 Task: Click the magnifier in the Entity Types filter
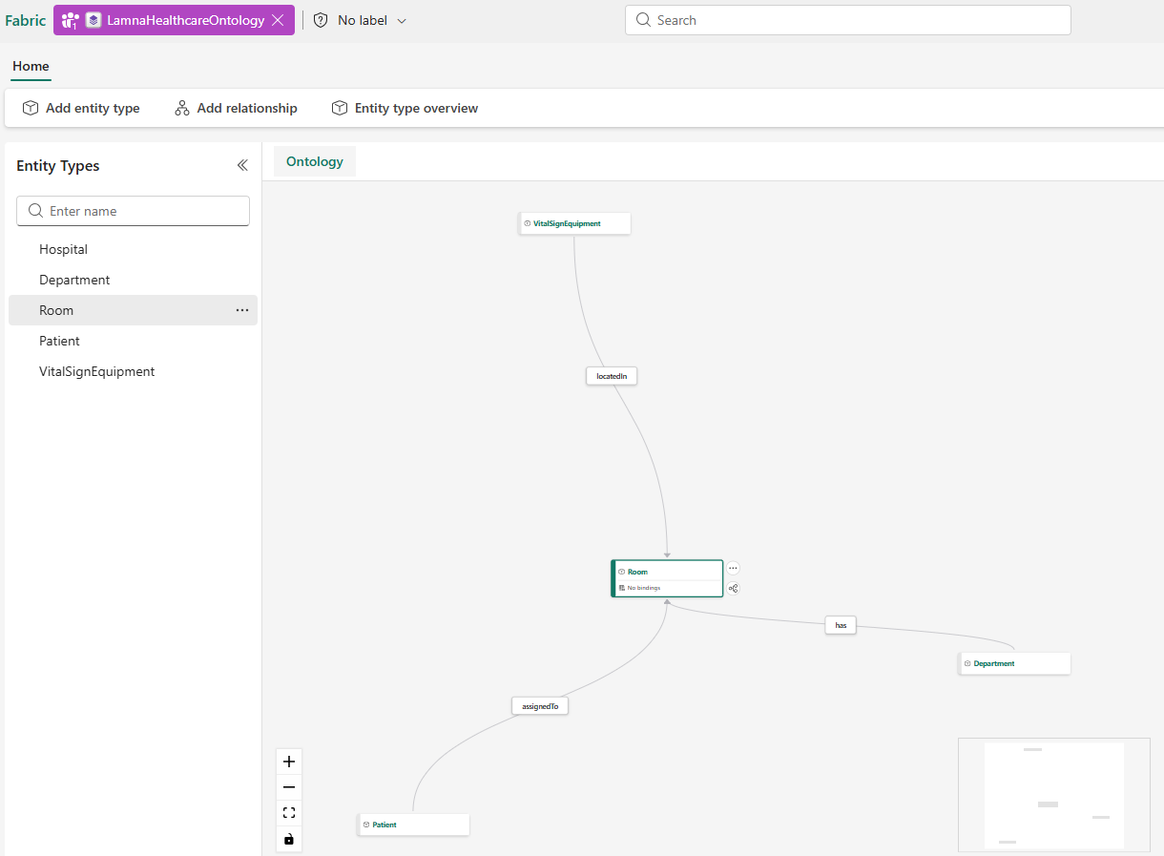35,211
